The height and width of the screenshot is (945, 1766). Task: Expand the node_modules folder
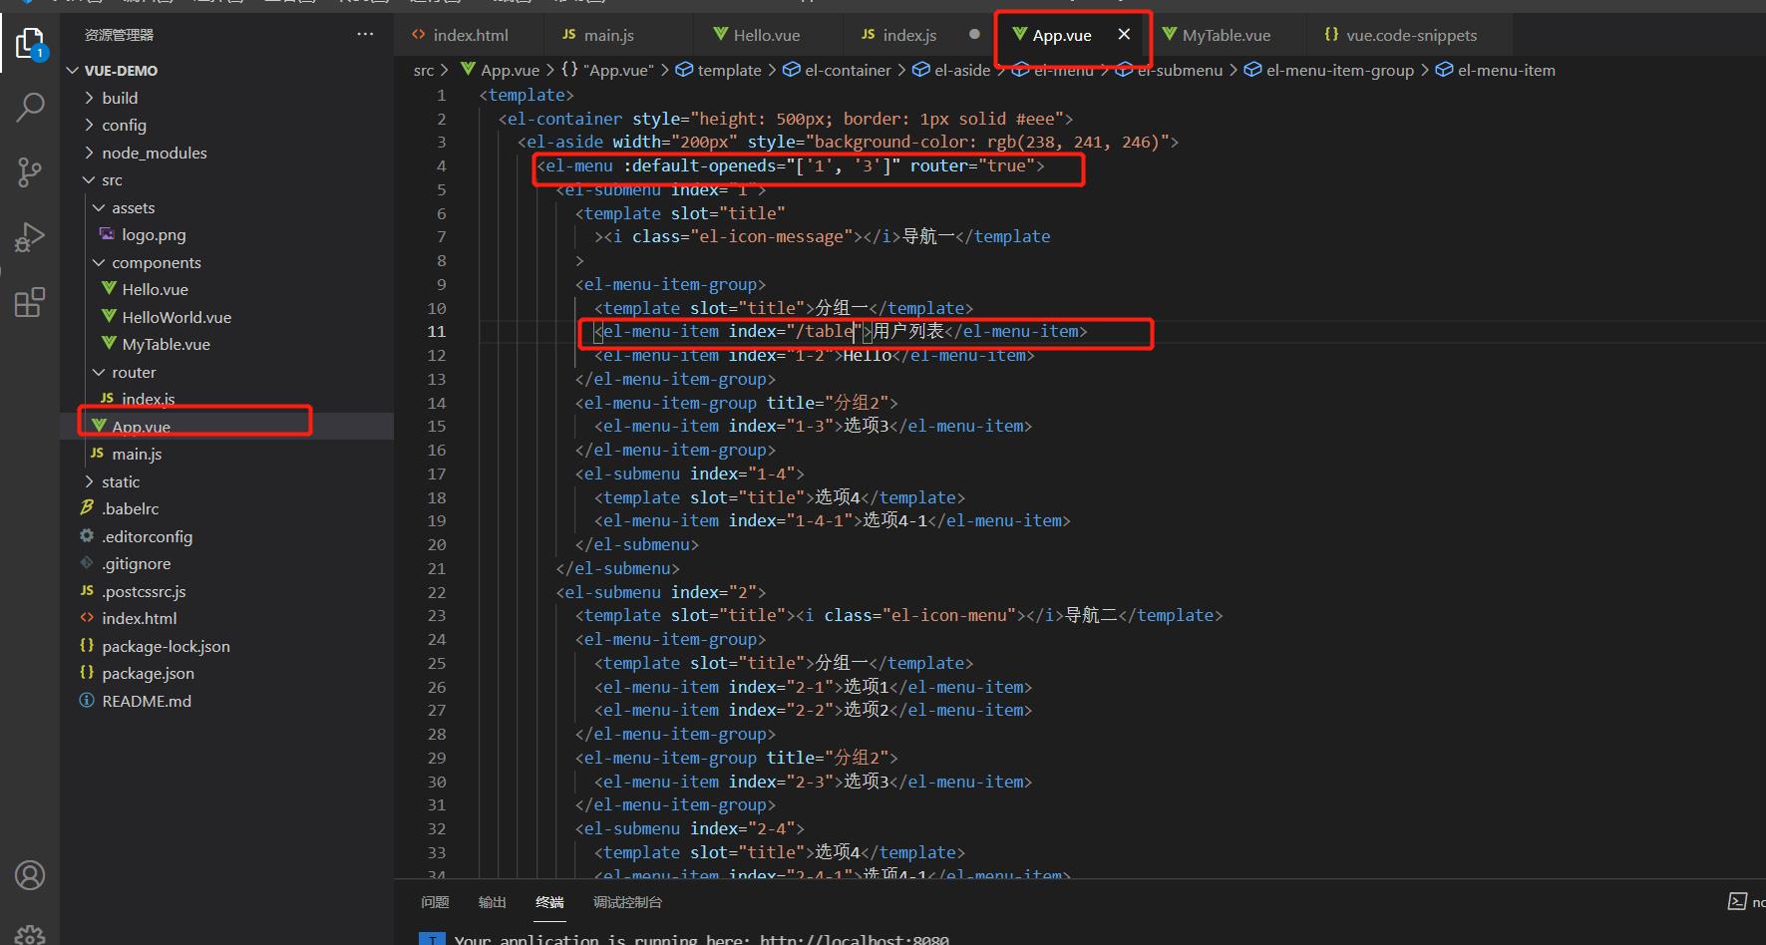89,153
